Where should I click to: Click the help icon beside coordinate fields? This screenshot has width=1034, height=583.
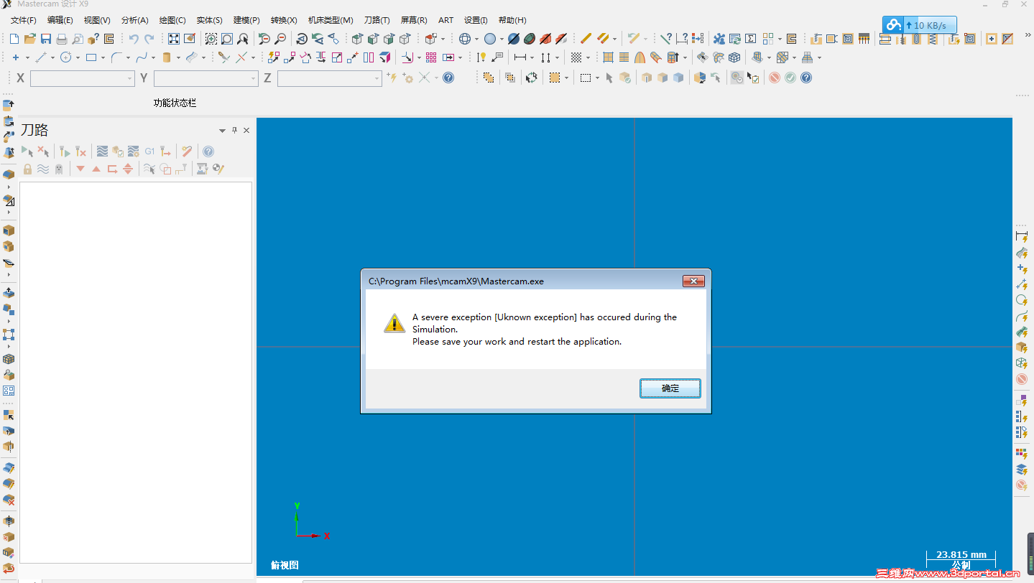[x=448, y=78]
